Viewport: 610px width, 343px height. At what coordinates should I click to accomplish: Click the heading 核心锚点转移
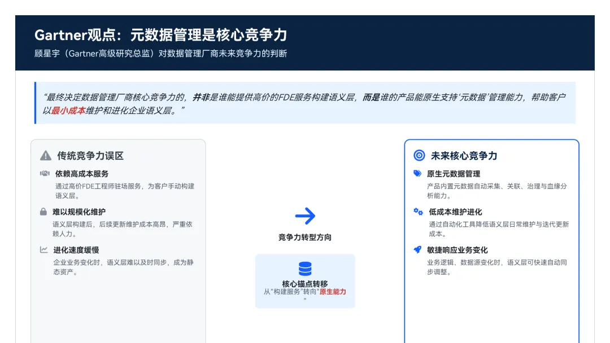pyautogui.click(x=305, y=284)
